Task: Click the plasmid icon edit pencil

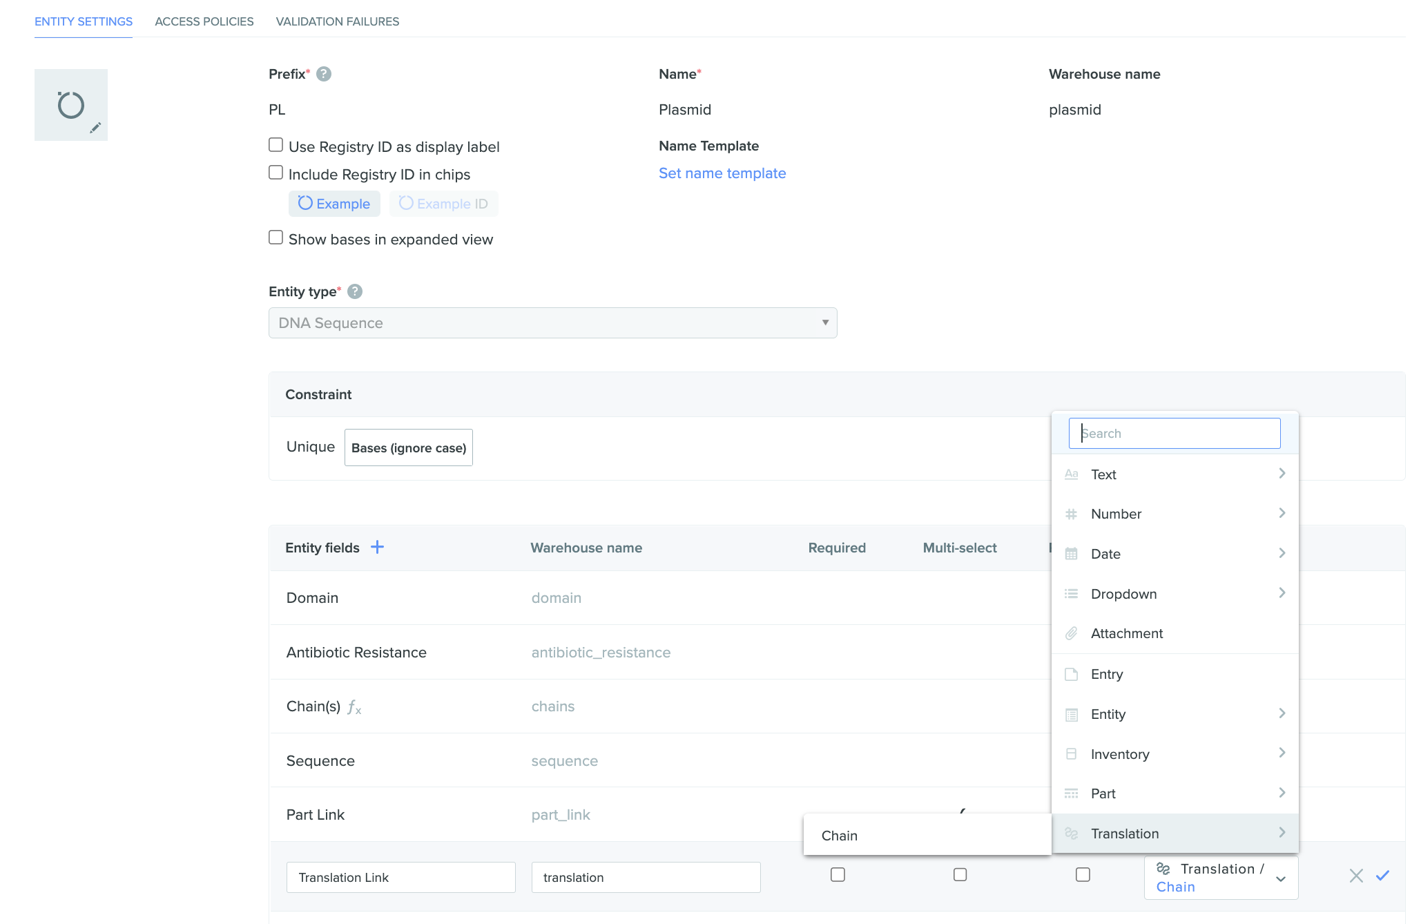Action: pyautogui.click(x=95, y=128)
